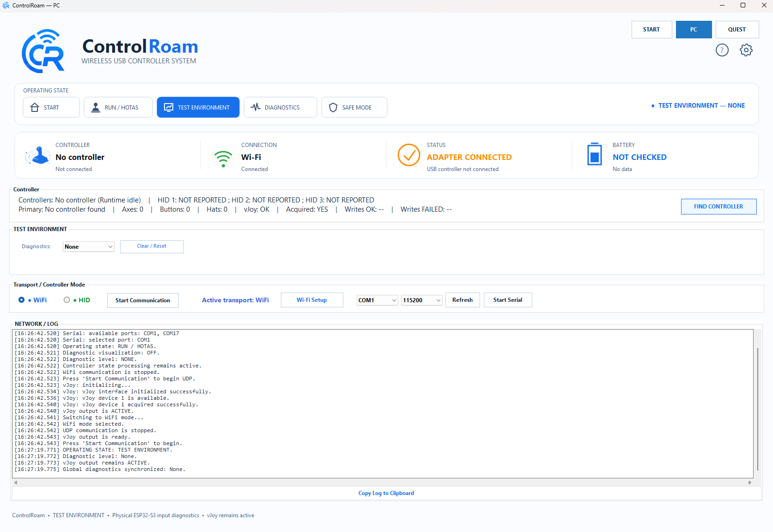
Task: Switch to RUN / HOTAS state
Action: click(118, 107)
